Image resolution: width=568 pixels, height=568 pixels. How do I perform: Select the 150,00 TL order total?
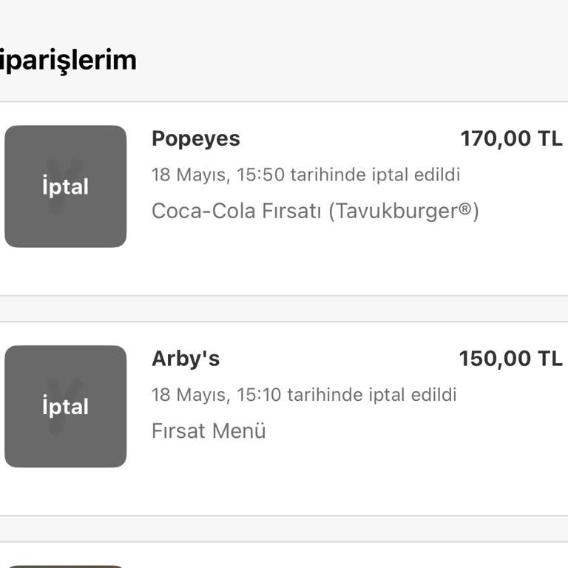tap(510, 359)
